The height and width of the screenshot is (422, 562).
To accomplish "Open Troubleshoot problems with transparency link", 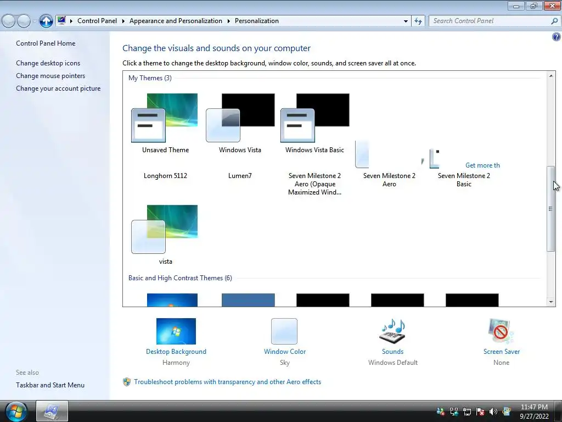I will pos(227,382).
